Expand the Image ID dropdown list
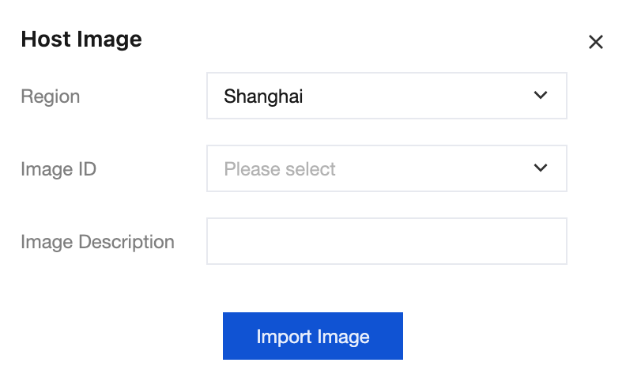The height and width of the screenshot is (370, 626). pos(387,168)
